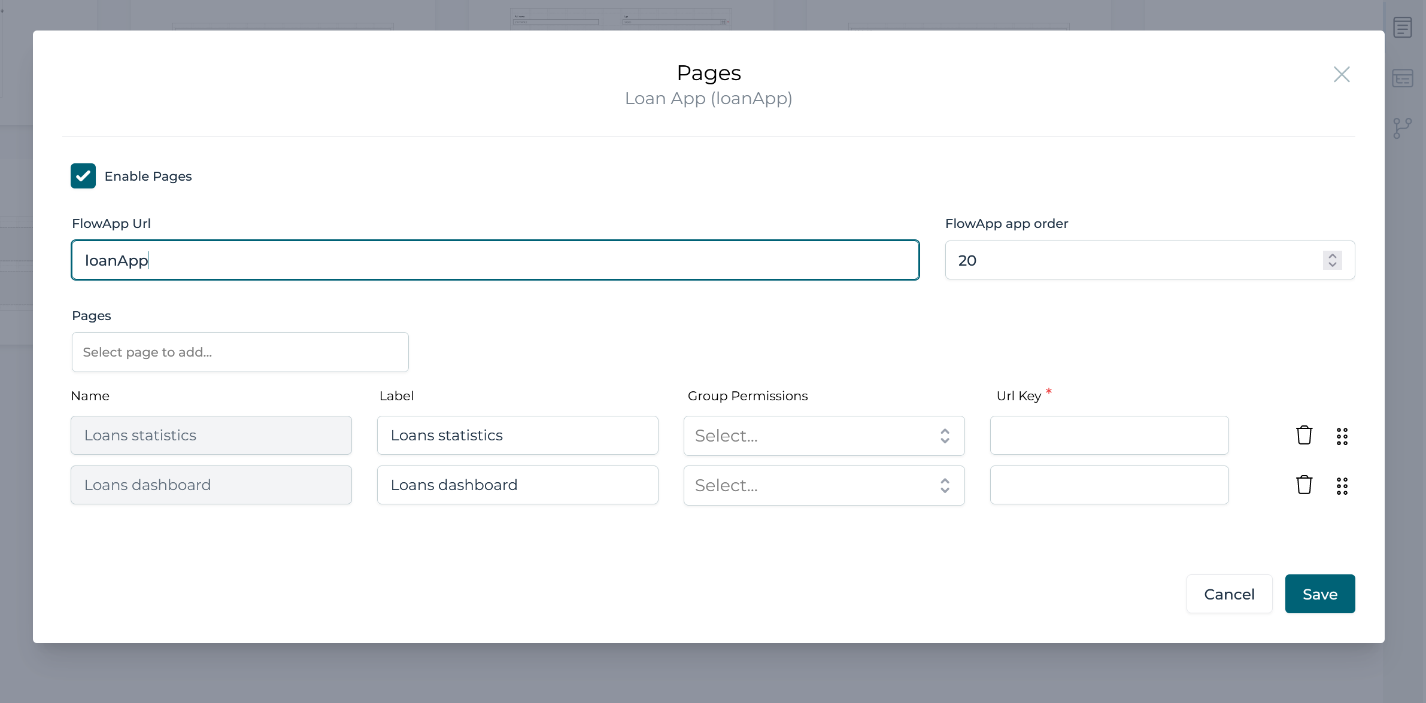This screenshot has height=703, width=1426.
Task: Open the Select page to add dropdown
Action: (x=239, y=352)
